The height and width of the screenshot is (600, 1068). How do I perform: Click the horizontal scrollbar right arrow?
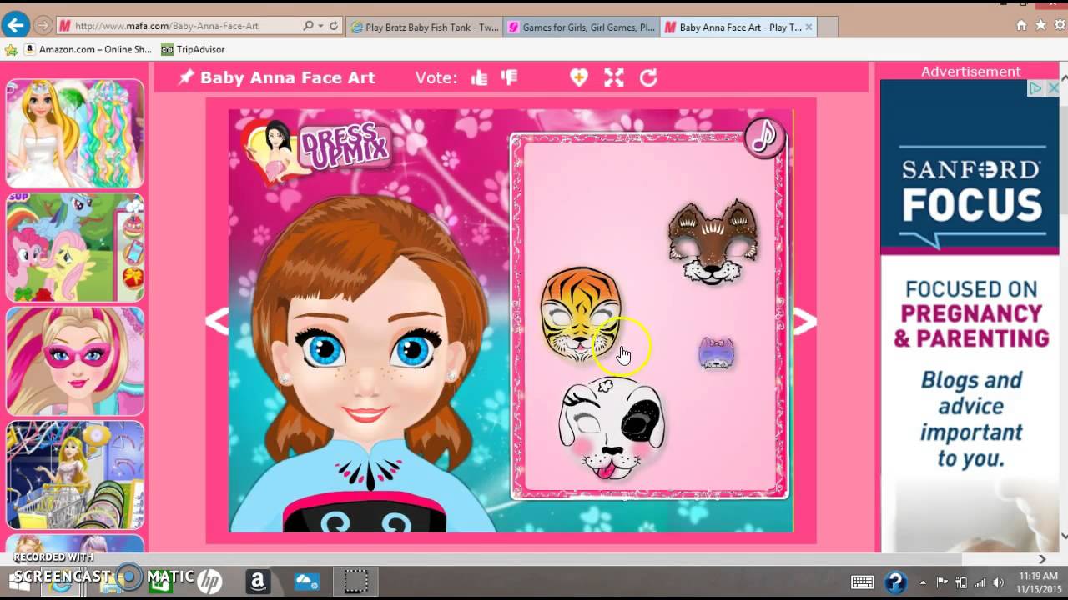click(1042, 559)
